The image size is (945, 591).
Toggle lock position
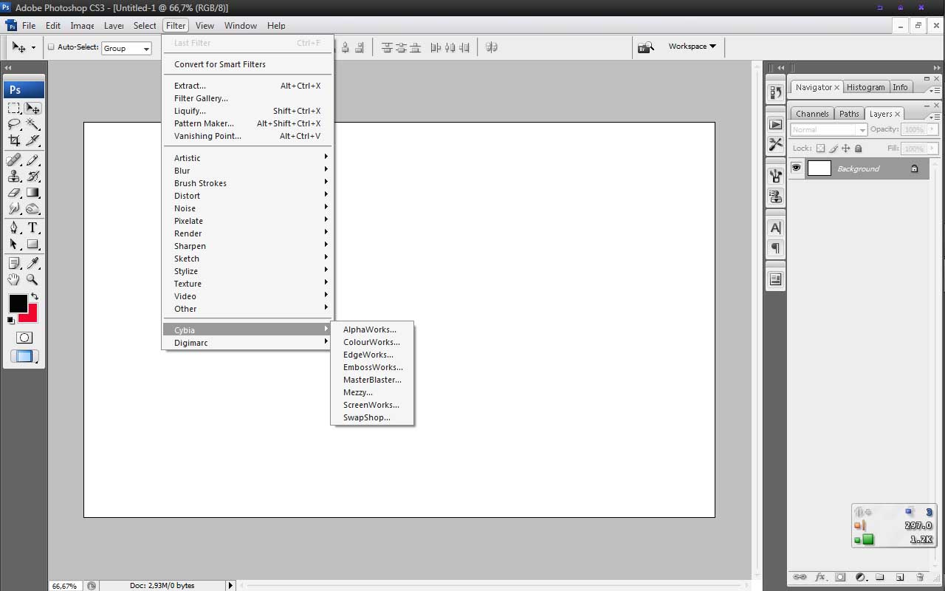tap(845, 148)
